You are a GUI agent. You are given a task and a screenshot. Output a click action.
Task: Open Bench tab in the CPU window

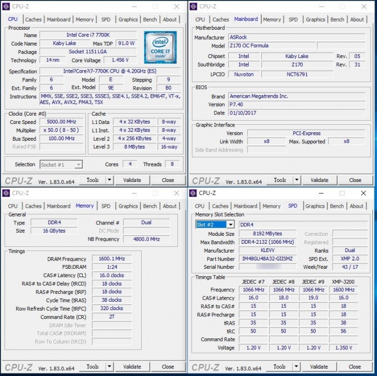point(150,19)
